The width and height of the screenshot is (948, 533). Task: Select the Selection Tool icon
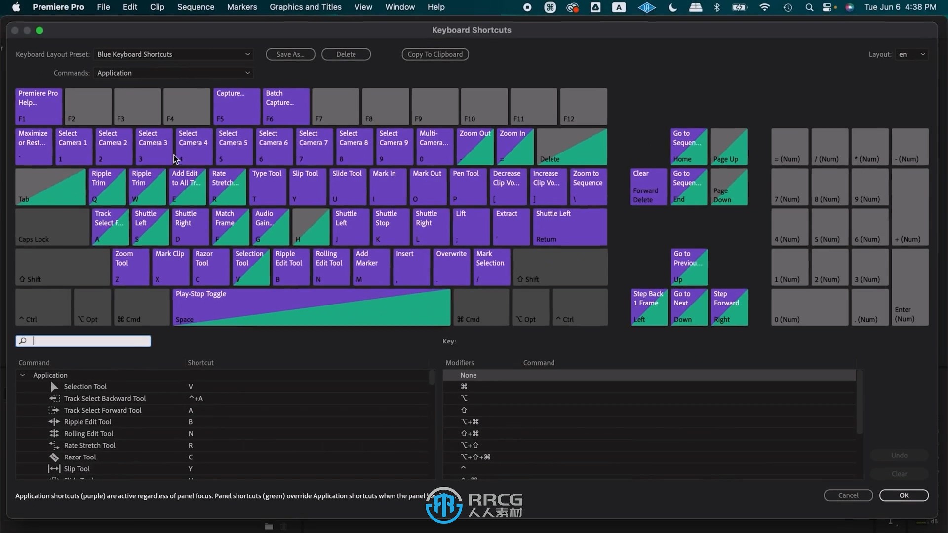pos(55,386)
